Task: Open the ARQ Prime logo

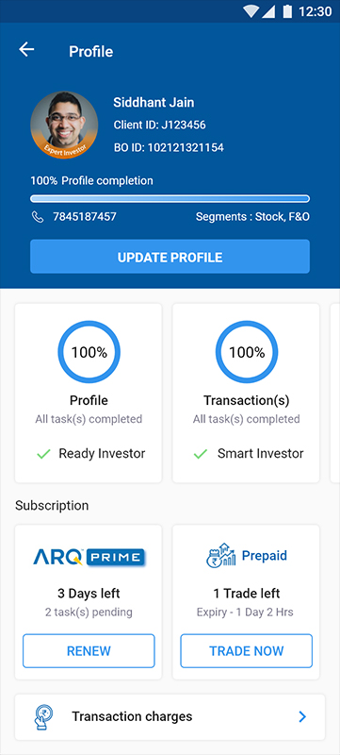Action: [89, 557]
